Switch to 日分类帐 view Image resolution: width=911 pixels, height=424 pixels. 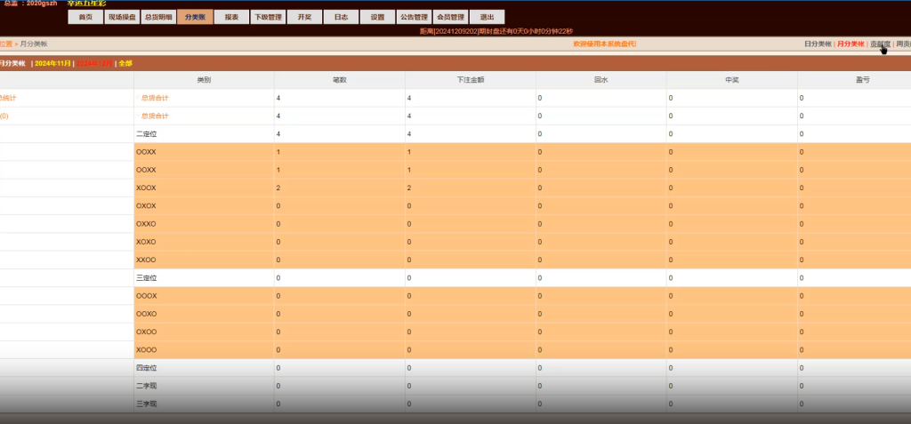point(817,44)
